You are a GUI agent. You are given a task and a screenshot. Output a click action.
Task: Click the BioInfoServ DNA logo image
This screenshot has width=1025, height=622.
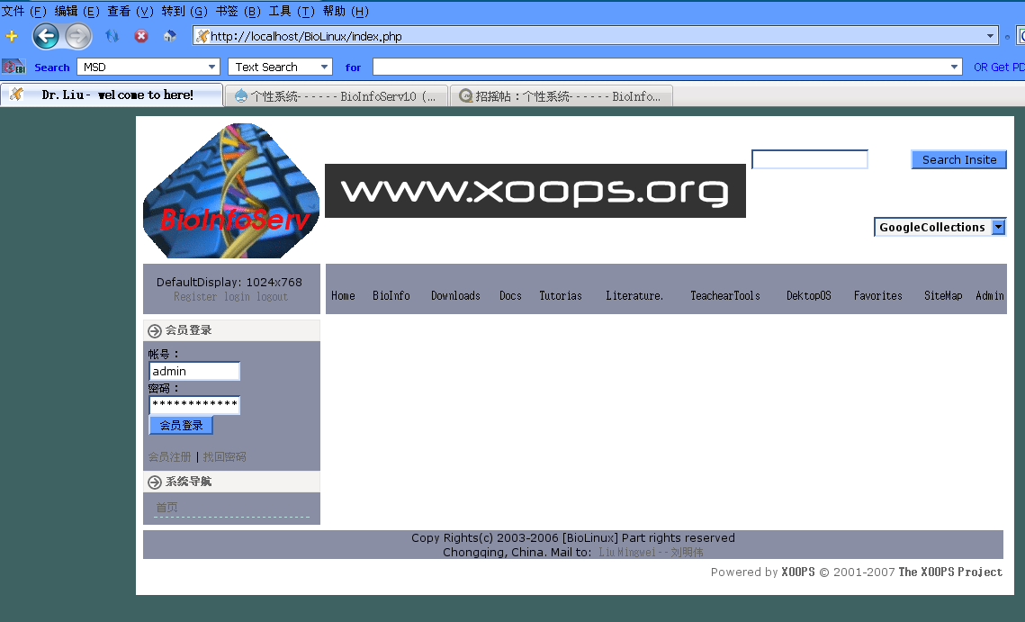point(231,190)
